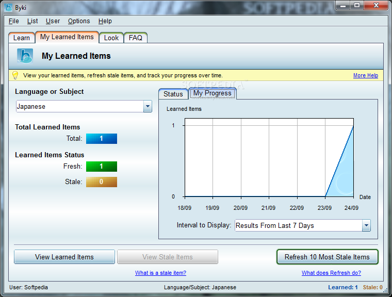Viewport: 392px width, 297px height.
Task: Click the View Learned Items button
Action: pos(64,257)
